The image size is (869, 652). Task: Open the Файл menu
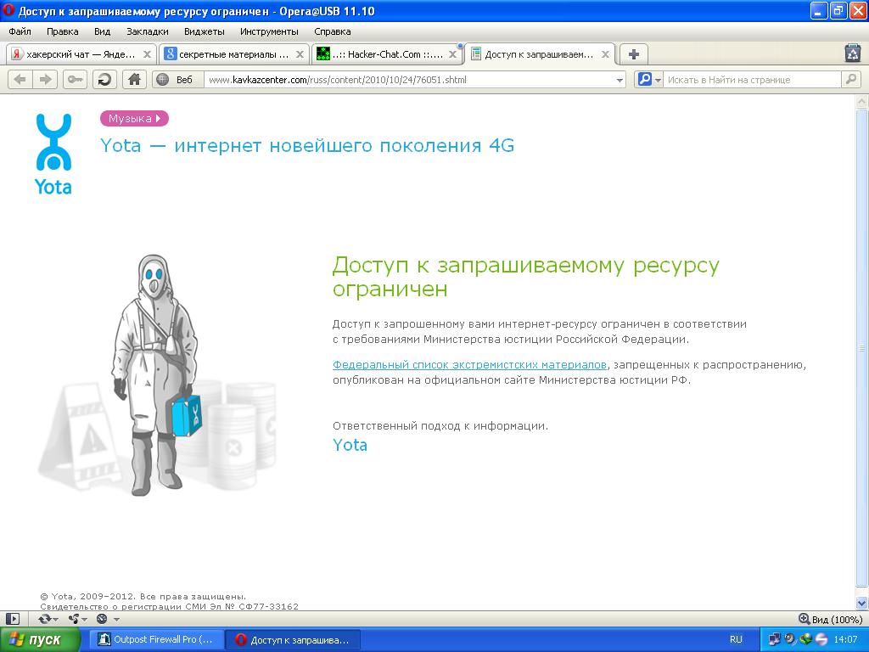coord(20,31)
